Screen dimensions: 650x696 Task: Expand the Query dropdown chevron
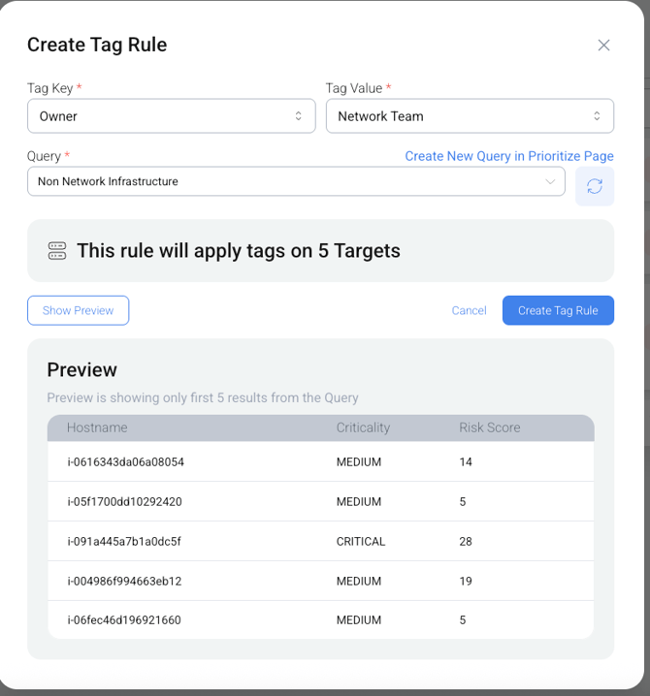[x=550, y=181]
